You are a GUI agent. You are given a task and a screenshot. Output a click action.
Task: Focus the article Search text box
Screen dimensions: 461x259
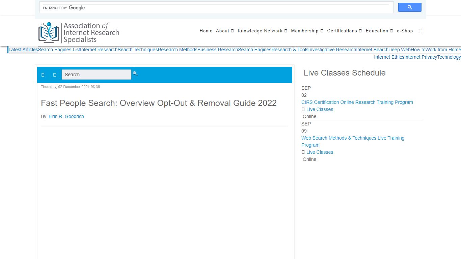(96, 75)
